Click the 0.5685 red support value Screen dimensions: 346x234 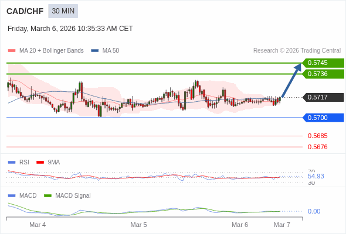click(x=317, y=136)
